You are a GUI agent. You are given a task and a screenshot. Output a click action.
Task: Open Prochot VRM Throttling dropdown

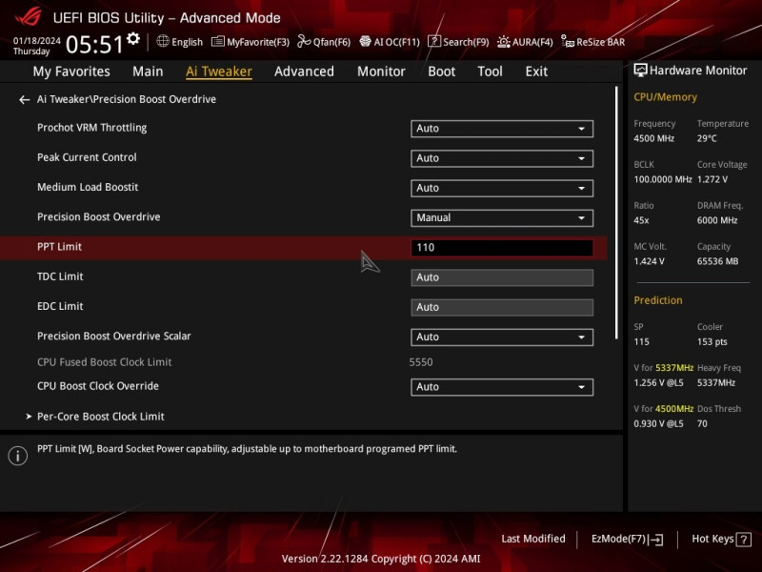[502, 129]
